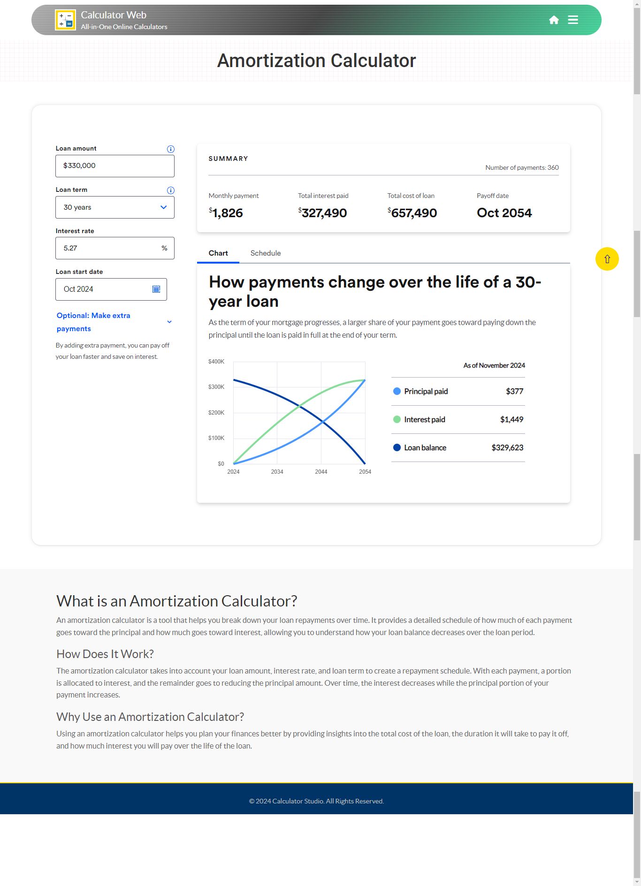This screenshot has width=641, height=886.
Task: Click the Principal paid blue legend dot
Action: [x=397, y=391]
